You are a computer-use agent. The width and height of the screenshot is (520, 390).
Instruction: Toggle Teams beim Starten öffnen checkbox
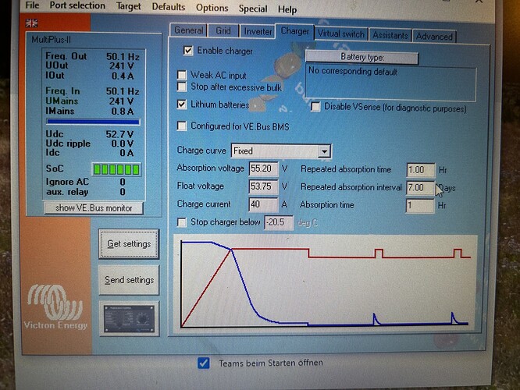(203, 363)
